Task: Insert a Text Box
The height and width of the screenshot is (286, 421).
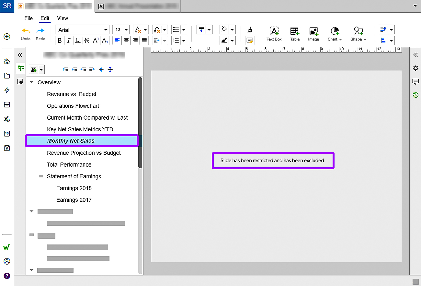Action: (274, 34)
